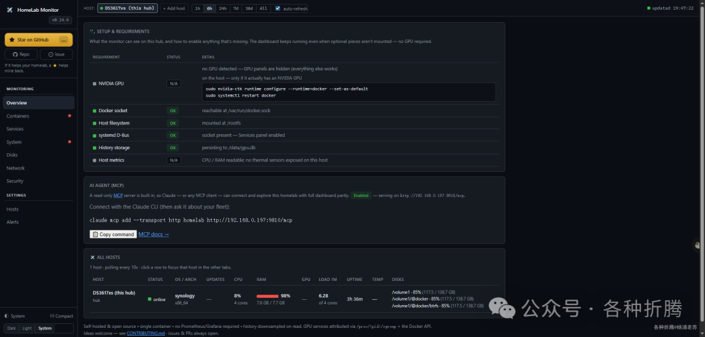
Task: Uncheck the auto-refresh checkbox
Action: pos(277,8)
